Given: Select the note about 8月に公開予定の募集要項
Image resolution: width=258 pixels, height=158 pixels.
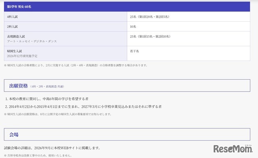Looking at the screenshot, I should click(58, 114).
